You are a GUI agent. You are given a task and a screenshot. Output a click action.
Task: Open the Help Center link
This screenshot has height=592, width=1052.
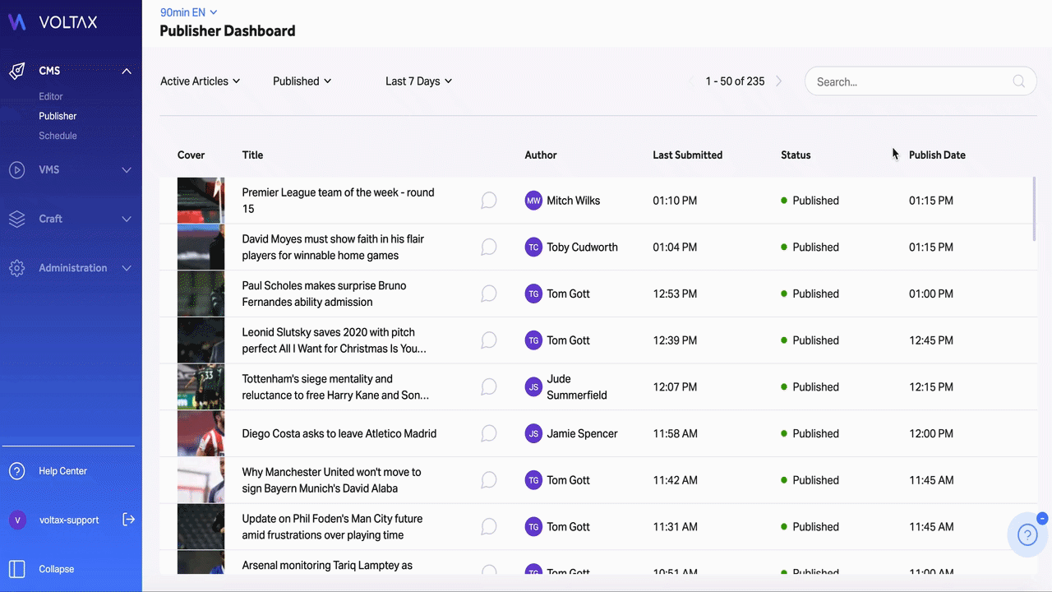tap(62, 471)
